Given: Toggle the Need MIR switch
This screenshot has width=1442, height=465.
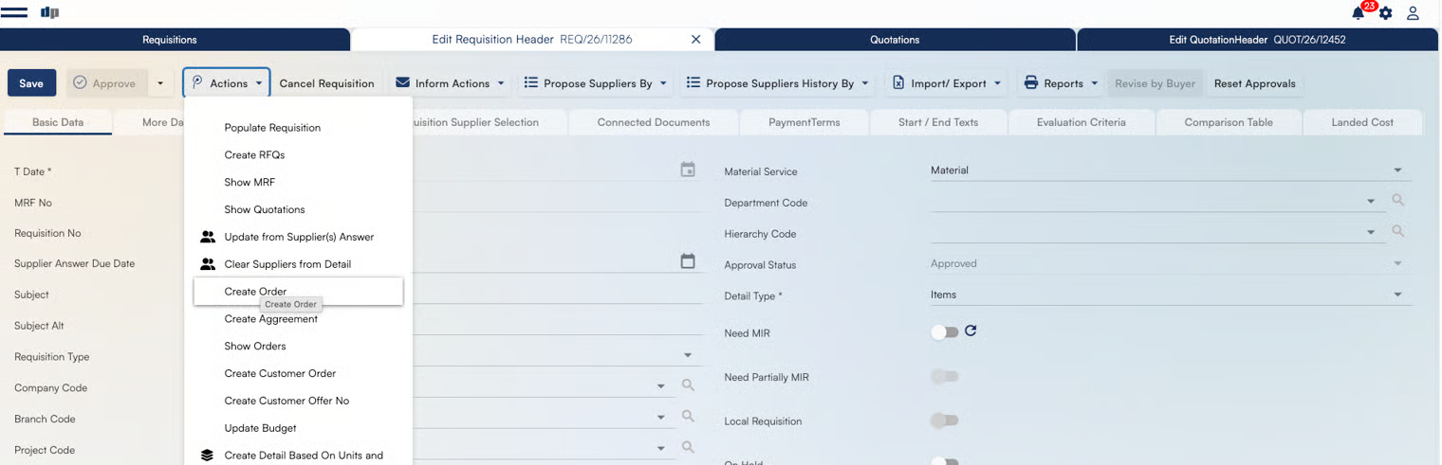Looking at the screenshot, I should (944, 332).
